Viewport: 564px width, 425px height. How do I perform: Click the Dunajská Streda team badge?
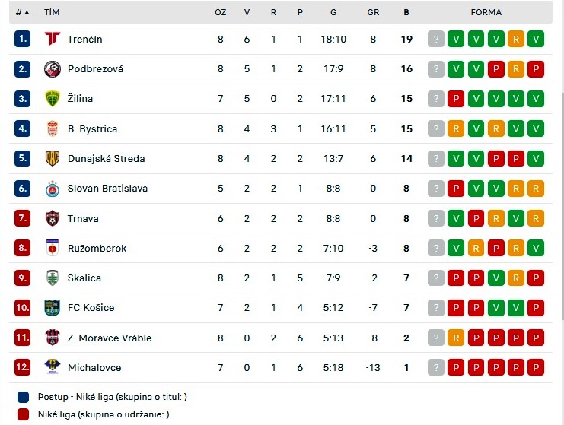point(52,158)
